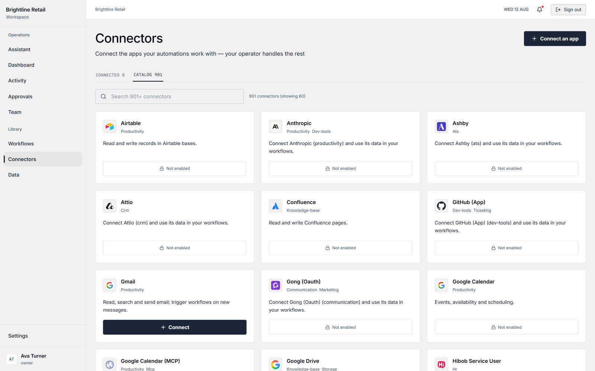Click the Hibob Service User icon
The width and height of the screenshot is (595, 371).
[x=441, y=364]
